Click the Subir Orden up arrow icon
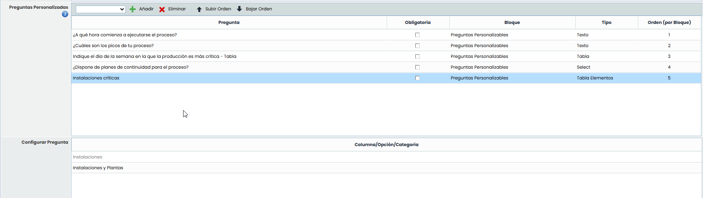This screenshot has width=703, height=198. tap(199, 9)
